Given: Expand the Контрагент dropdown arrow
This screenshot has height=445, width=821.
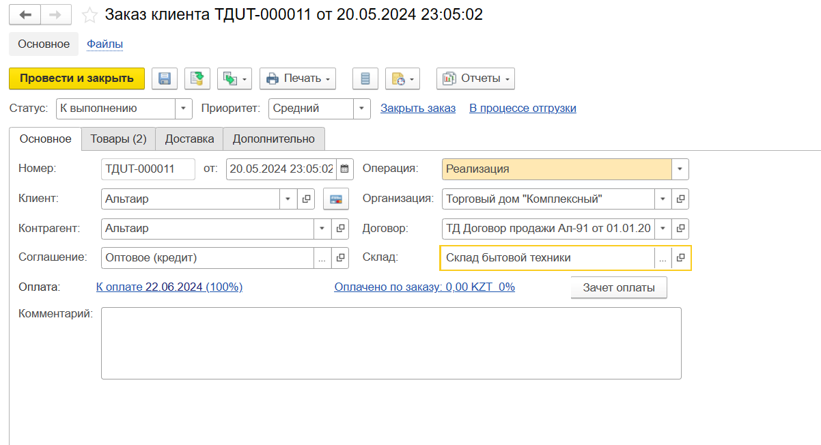Looking at the screenshot, I should 322,229.
